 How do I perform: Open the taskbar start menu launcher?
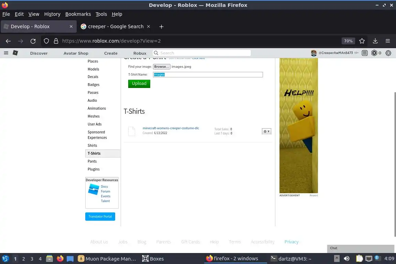(5, 258)
